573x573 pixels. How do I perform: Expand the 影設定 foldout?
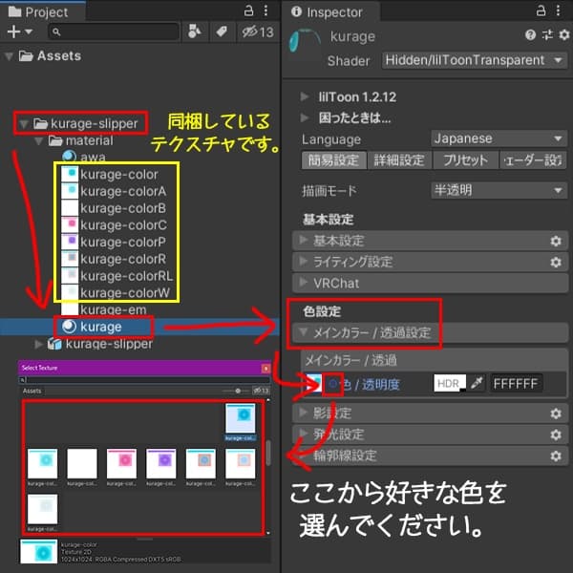tap(430, 413)
